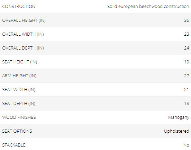Select the arm height value 27

187,76
